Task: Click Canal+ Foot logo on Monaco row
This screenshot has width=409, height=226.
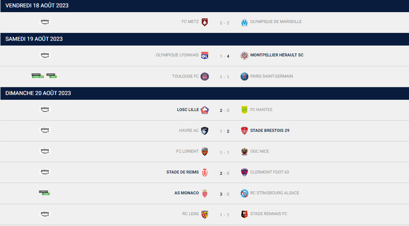Action: pyautogui.click(x=44, y=193)
